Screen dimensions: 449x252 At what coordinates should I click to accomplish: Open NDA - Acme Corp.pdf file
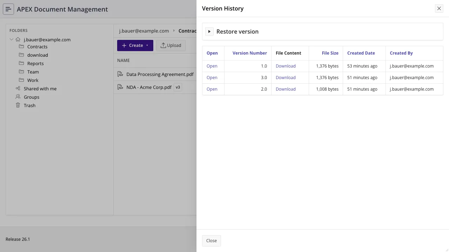149,87
